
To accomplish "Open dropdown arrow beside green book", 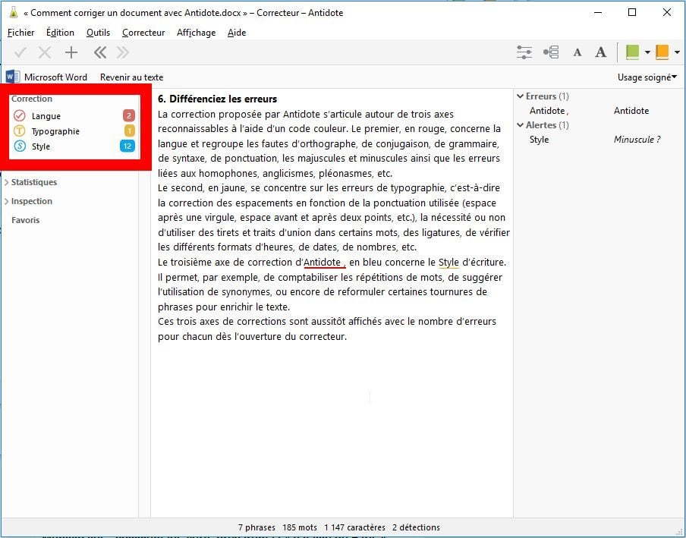I will click(647, 52).
